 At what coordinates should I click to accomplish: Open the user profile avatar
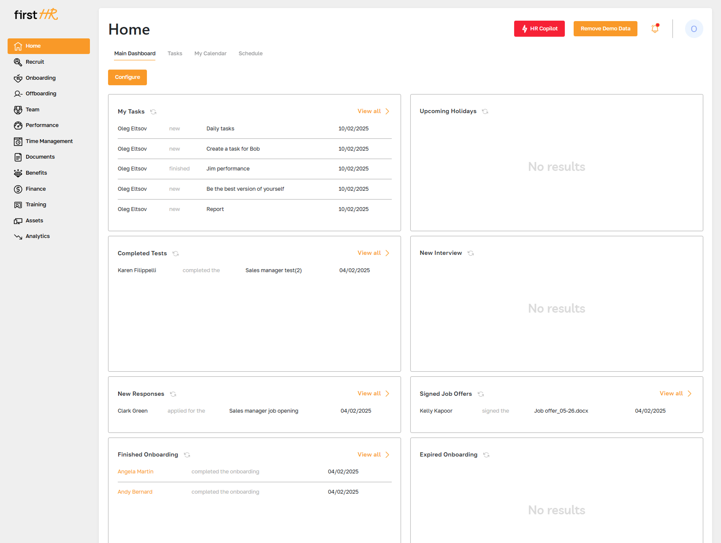694,29
